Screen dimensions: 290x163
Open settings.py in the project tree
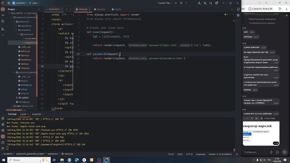pyautogui.click(x=25, y=85)
